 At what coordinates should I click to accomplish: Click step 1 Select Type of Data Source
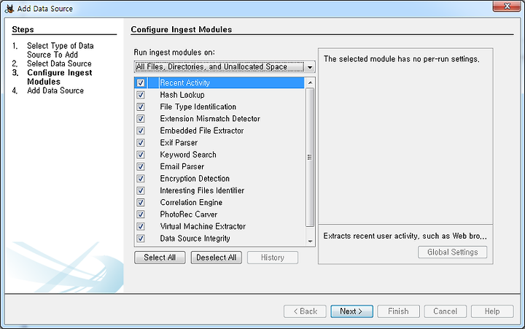(x=61, y=50)
